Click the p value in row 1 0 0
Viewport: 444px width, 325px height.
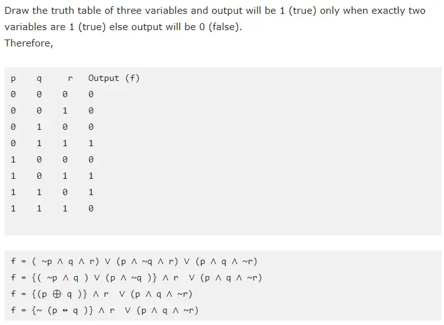(13, 160)
